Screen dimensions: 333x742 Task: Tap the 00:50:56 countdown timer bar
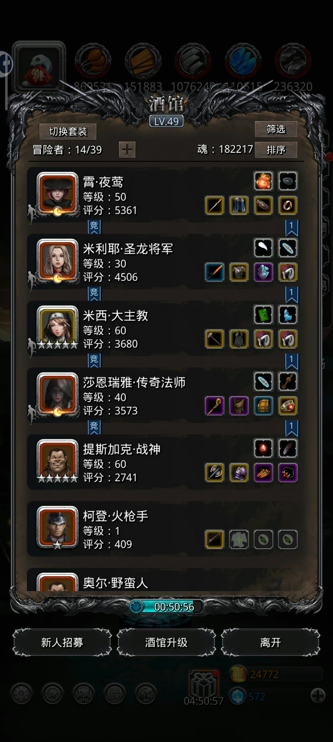167,607
